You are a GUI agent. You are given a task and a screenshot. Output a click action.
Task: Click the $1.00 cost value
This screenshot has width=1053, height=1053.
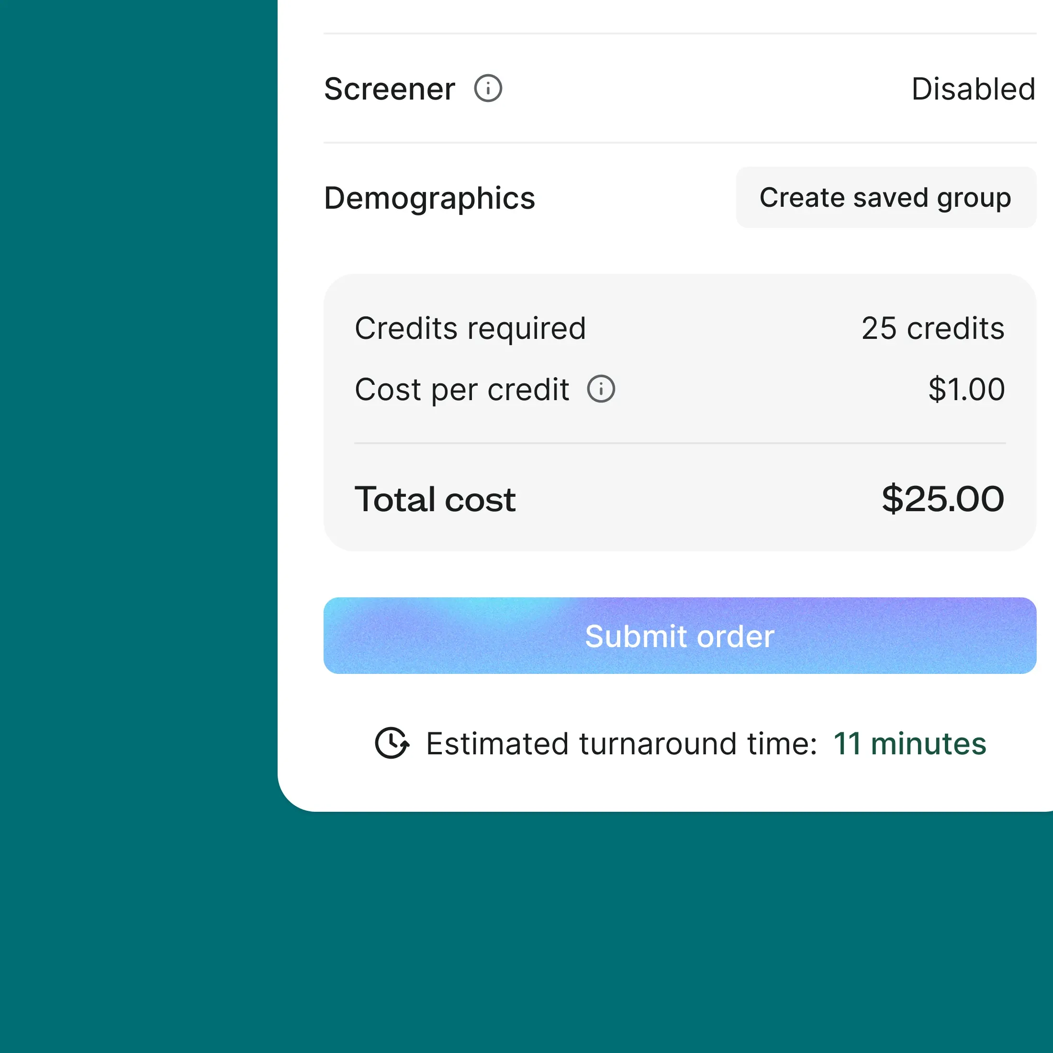click(966, 389)
